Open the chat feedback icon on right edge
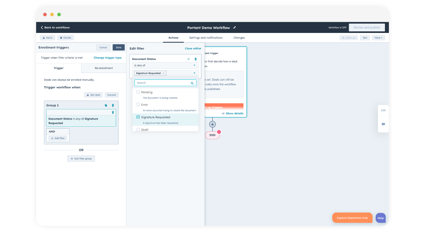Image resolution: width=425 pixels, height=233 pixels. 383,124
